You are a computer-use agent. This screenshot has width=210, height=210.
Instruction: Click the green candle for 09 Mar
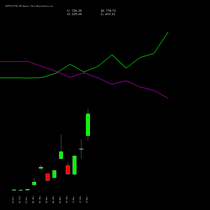pos(61,155)
